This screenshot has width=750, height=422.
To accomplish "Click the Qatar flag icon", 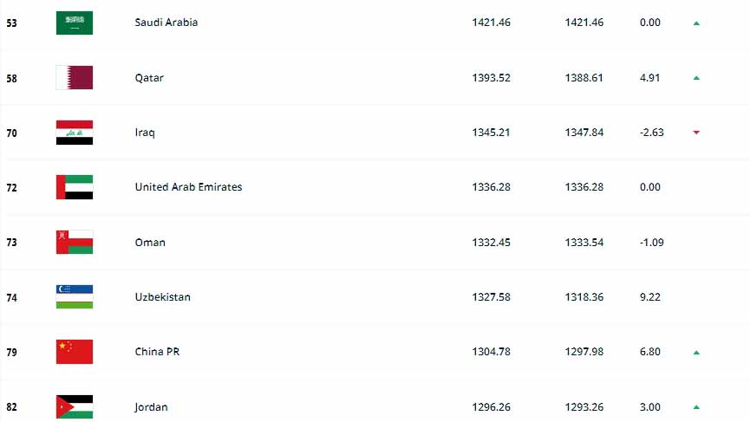I will (x=75, y=77).
